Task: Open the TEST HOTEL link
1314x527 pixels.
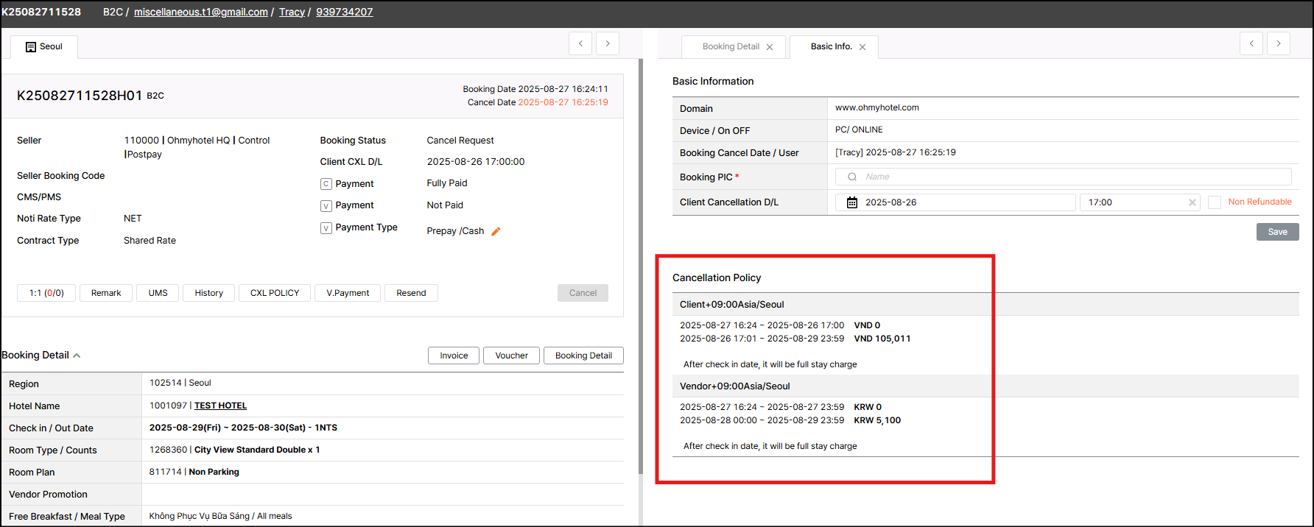Action: 220,406
